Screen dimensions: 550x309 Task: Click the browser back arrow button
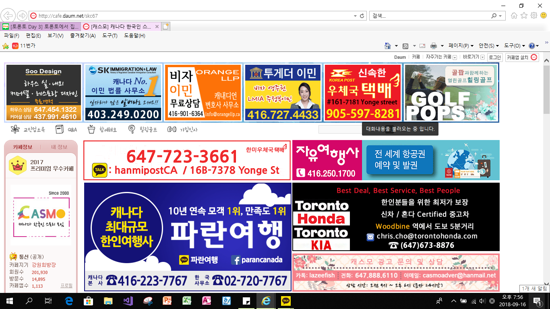tap(7, 16)
